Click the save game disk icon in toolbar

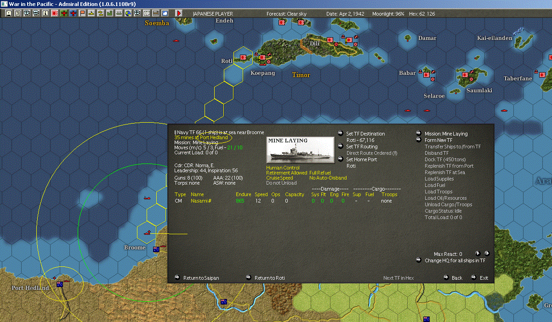point(9,13)
